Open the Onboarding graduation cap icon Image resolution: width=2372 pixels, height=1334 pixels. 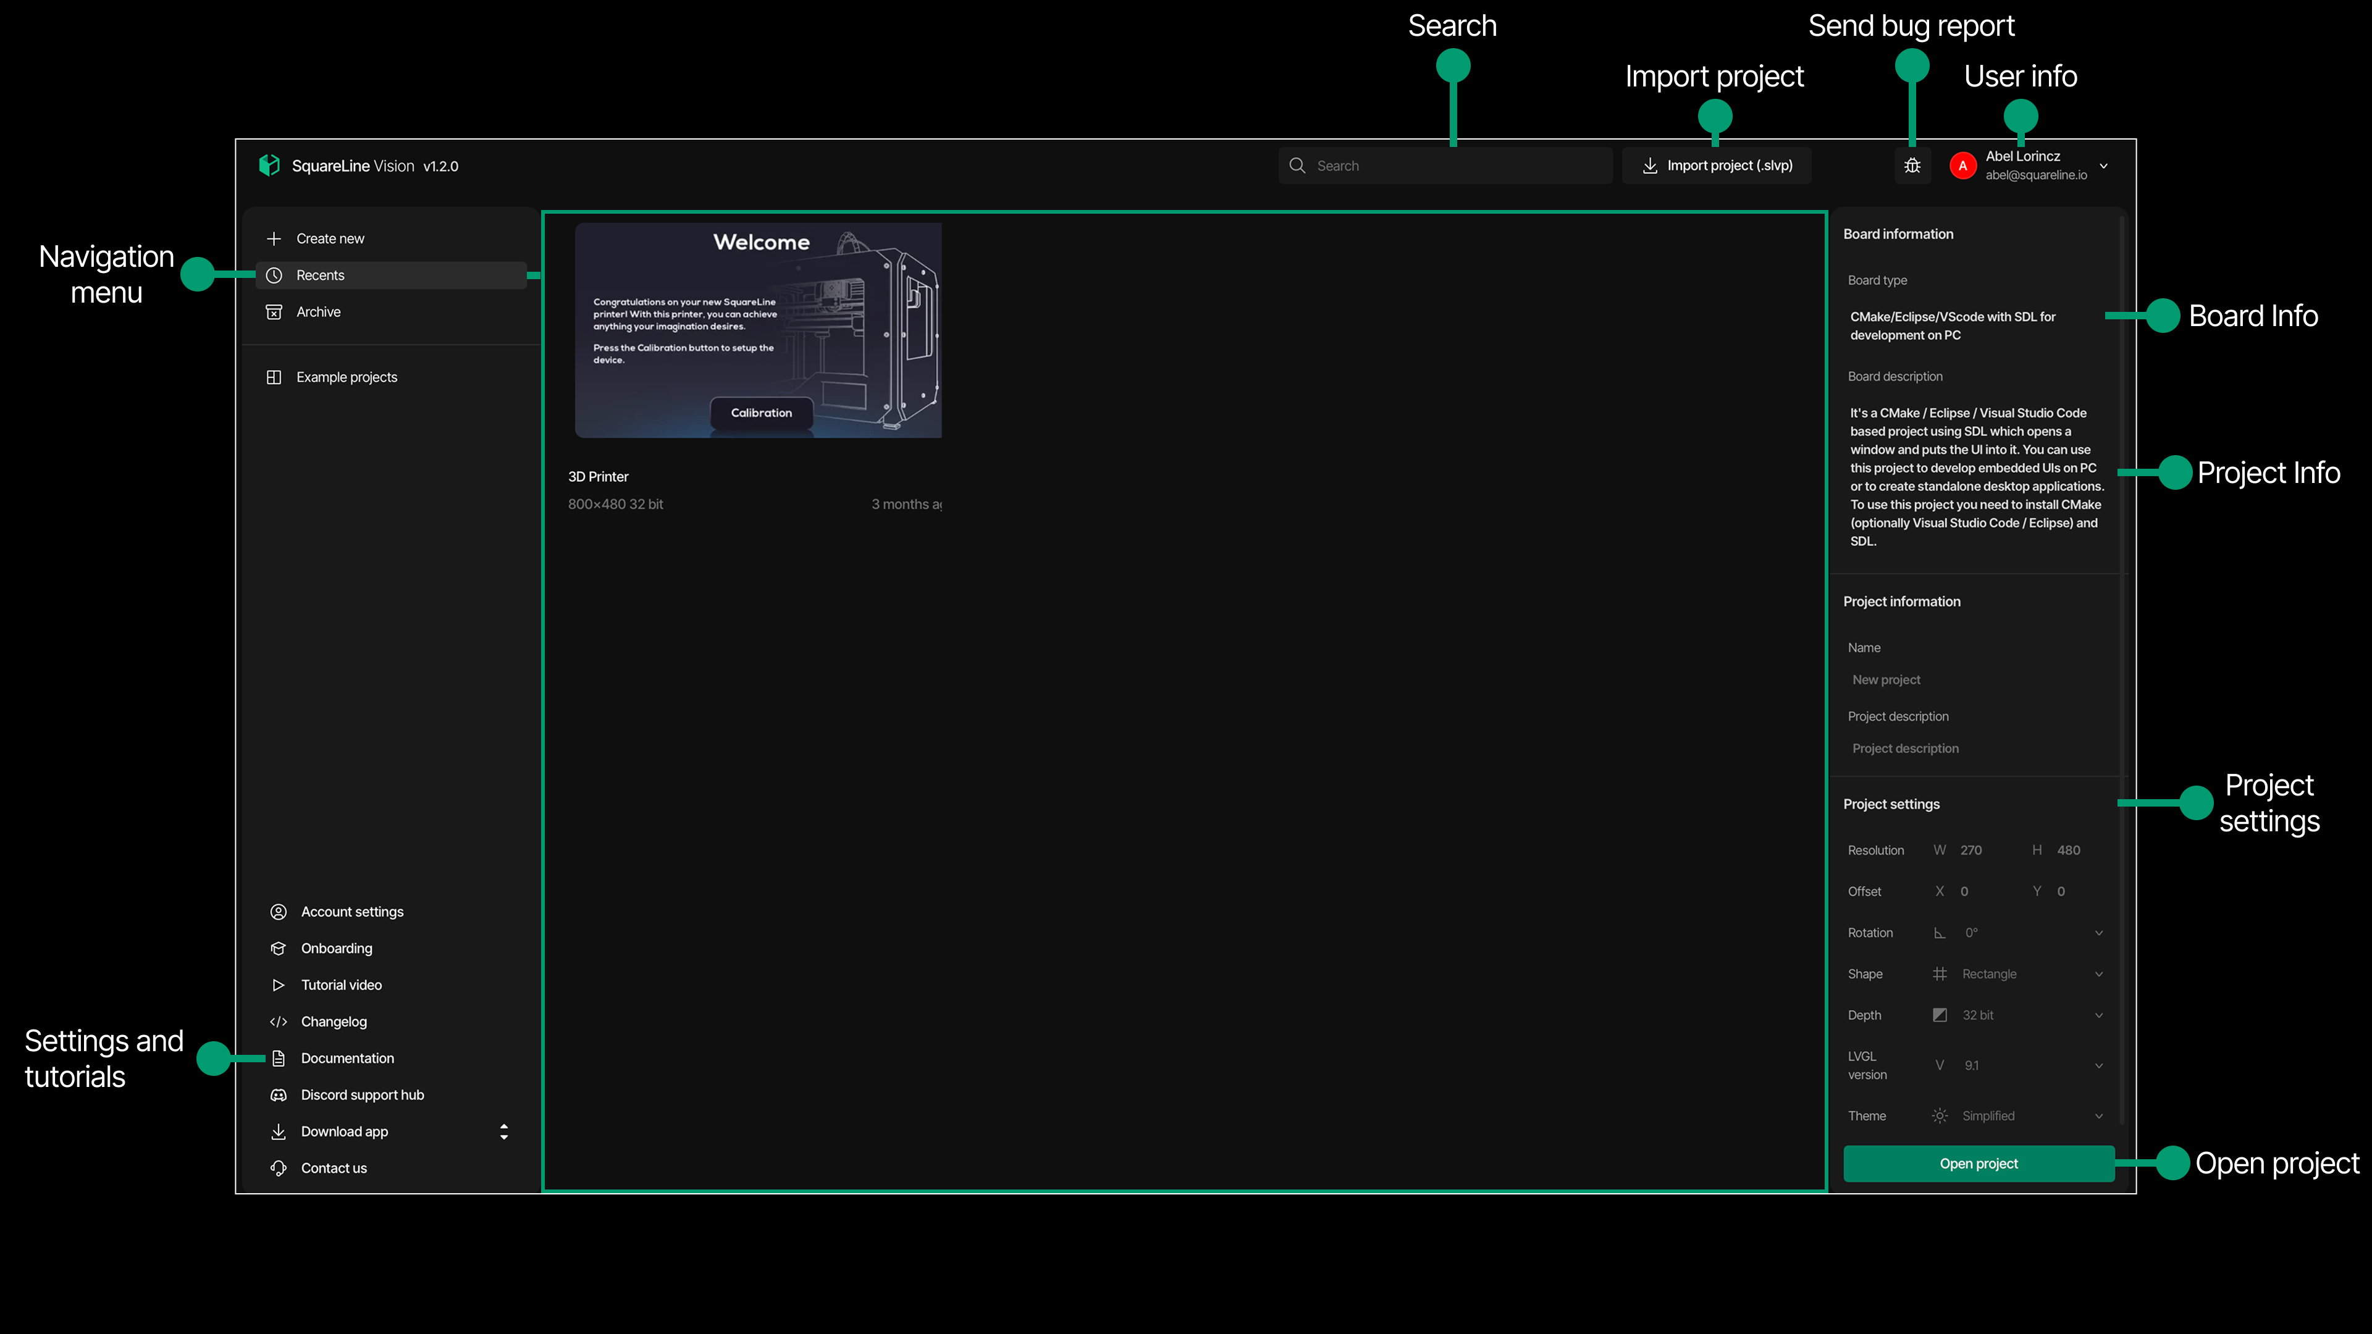coord(278,948)
